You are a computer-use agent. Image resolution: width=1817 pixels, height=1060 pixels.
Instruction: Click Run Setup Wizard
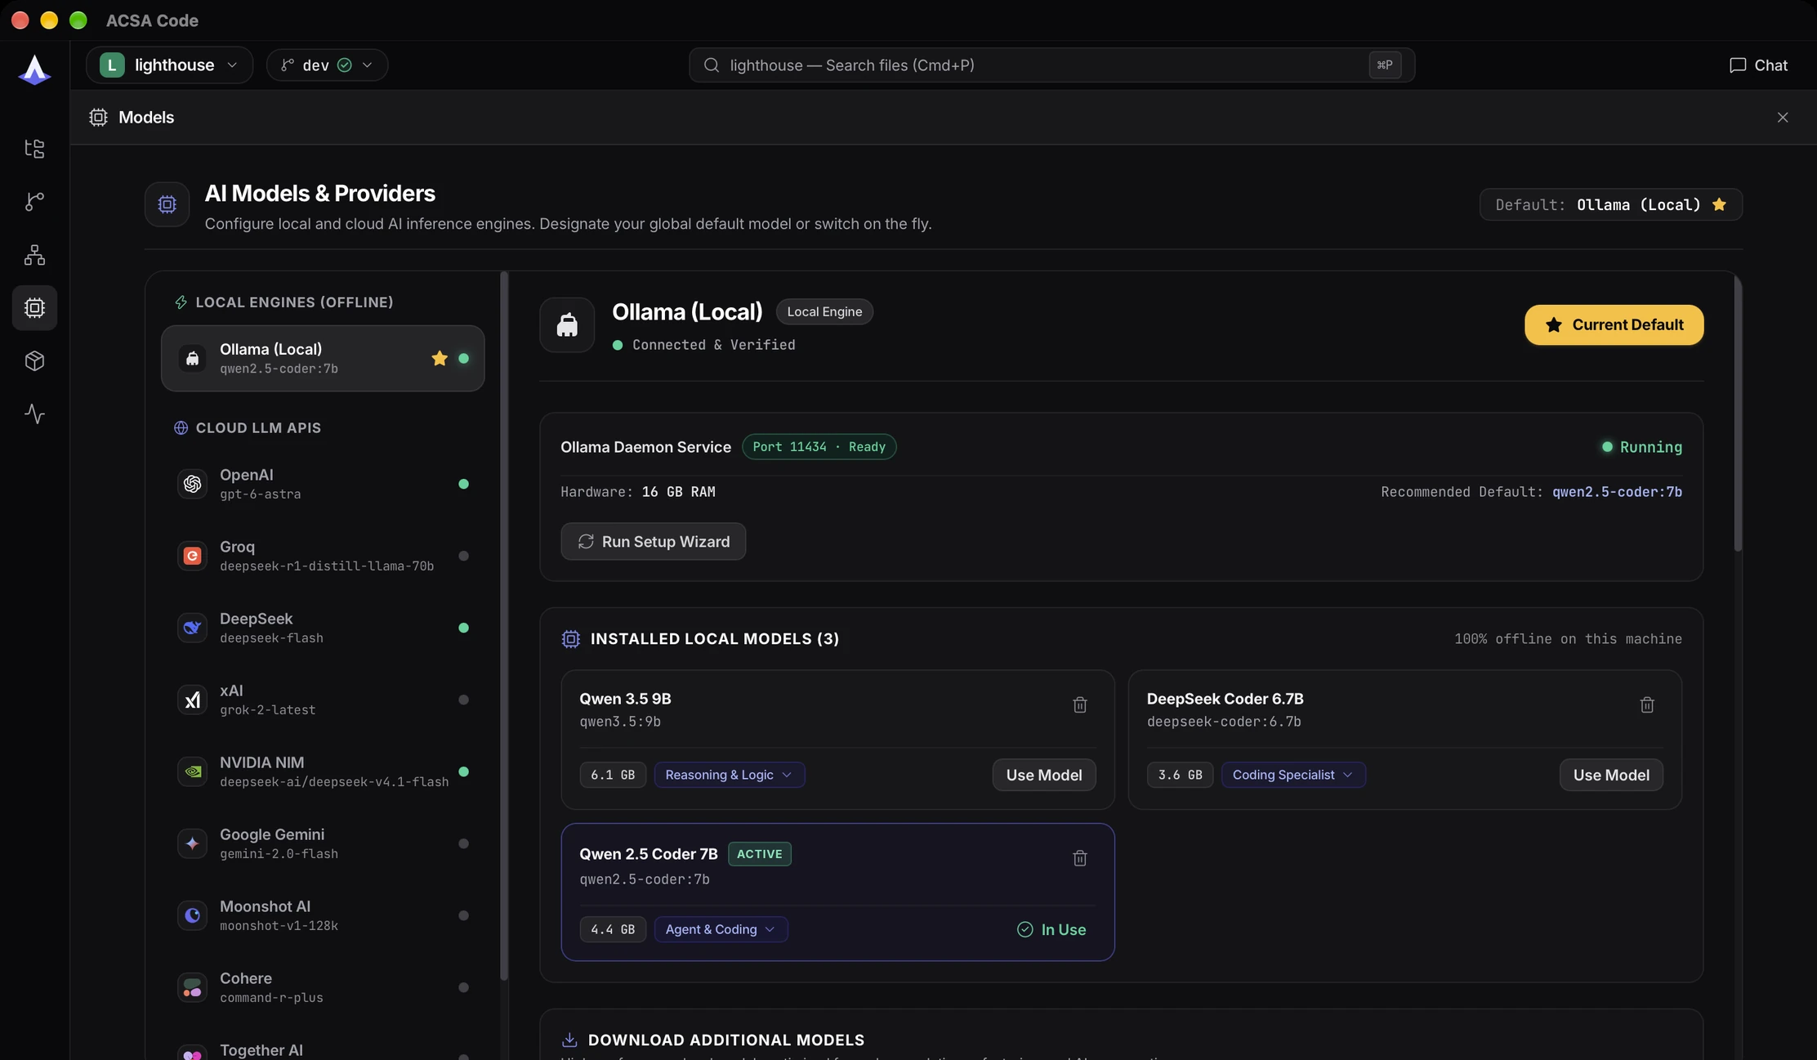pyautogui.click(x=653, y=541)
